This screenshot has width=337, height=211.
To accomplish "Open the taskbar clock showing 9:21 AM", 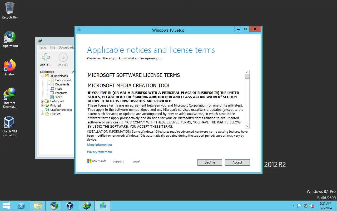I will (x=325, y=206).
